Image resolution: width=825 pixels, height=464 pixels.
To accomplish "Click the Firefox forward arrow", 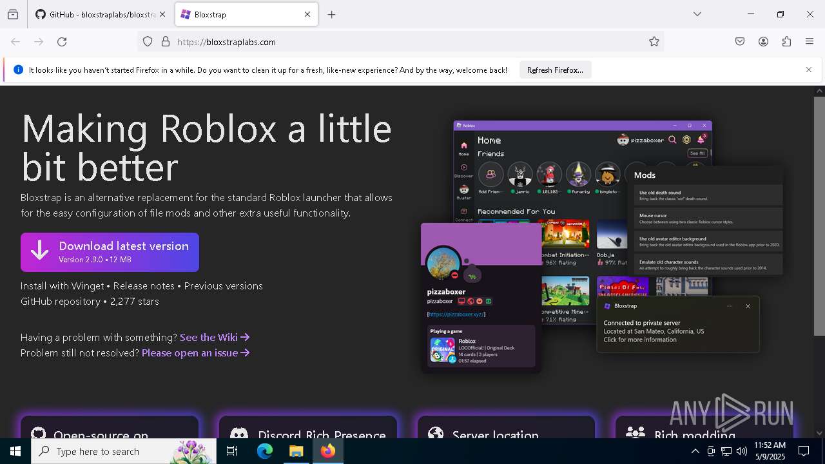I will (x=39, y=42).
